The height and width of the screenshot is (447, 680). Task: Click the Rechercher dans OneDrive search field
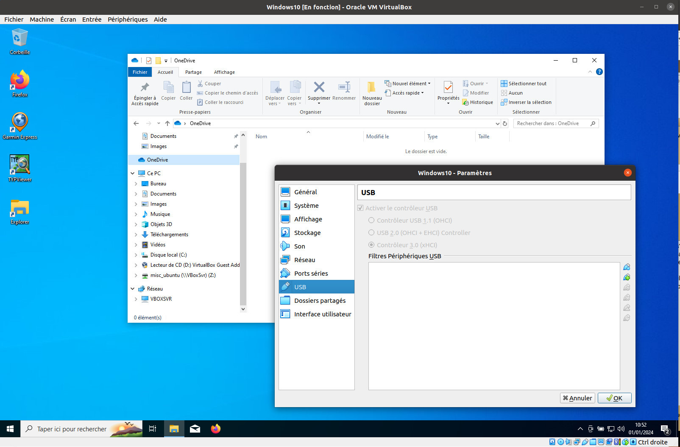[x=551, y=123]
